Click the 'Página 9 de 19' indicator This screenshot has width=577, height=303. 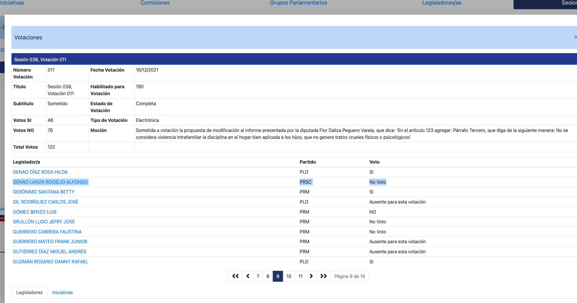tap(350, 276)
